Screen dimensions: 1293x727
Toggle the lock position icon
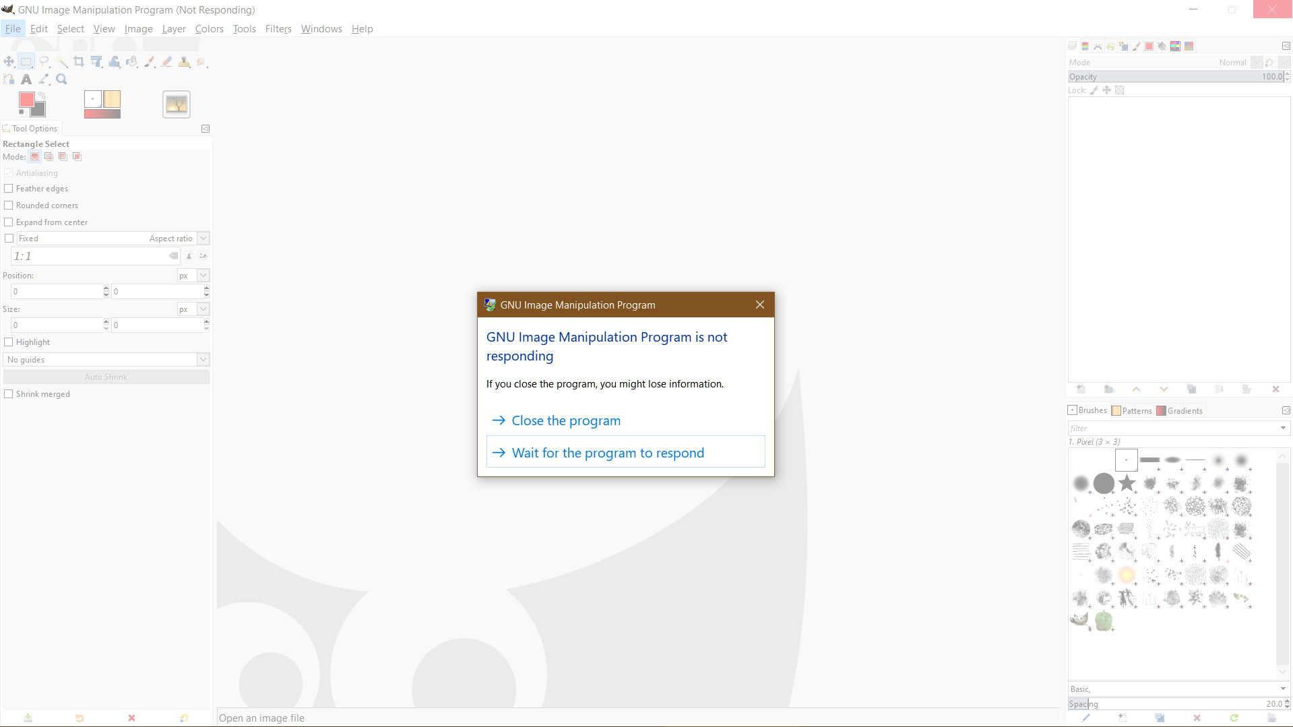click(1106, 90)
